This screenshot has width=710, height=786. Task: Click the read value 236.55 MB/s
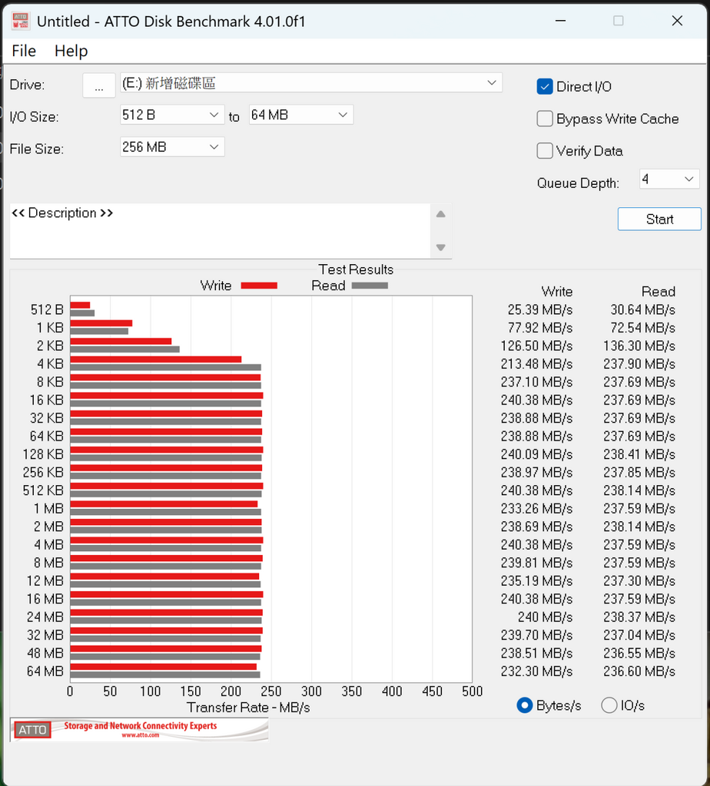click(639, 653)
